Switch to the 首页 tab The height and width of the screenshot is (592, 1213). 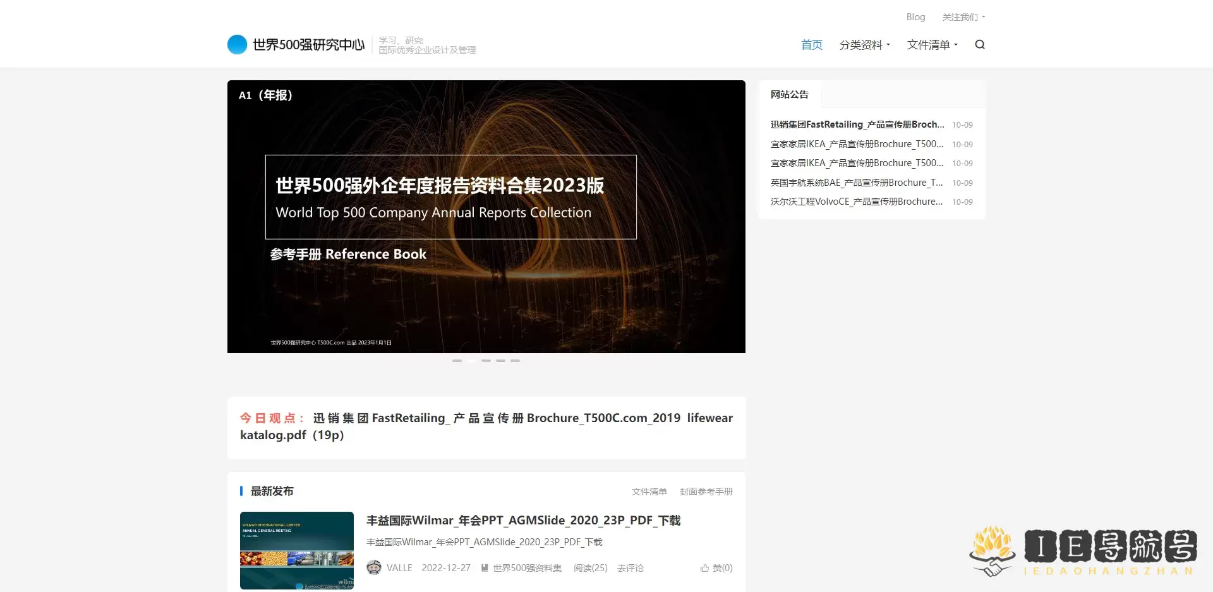tap(811, 44)
